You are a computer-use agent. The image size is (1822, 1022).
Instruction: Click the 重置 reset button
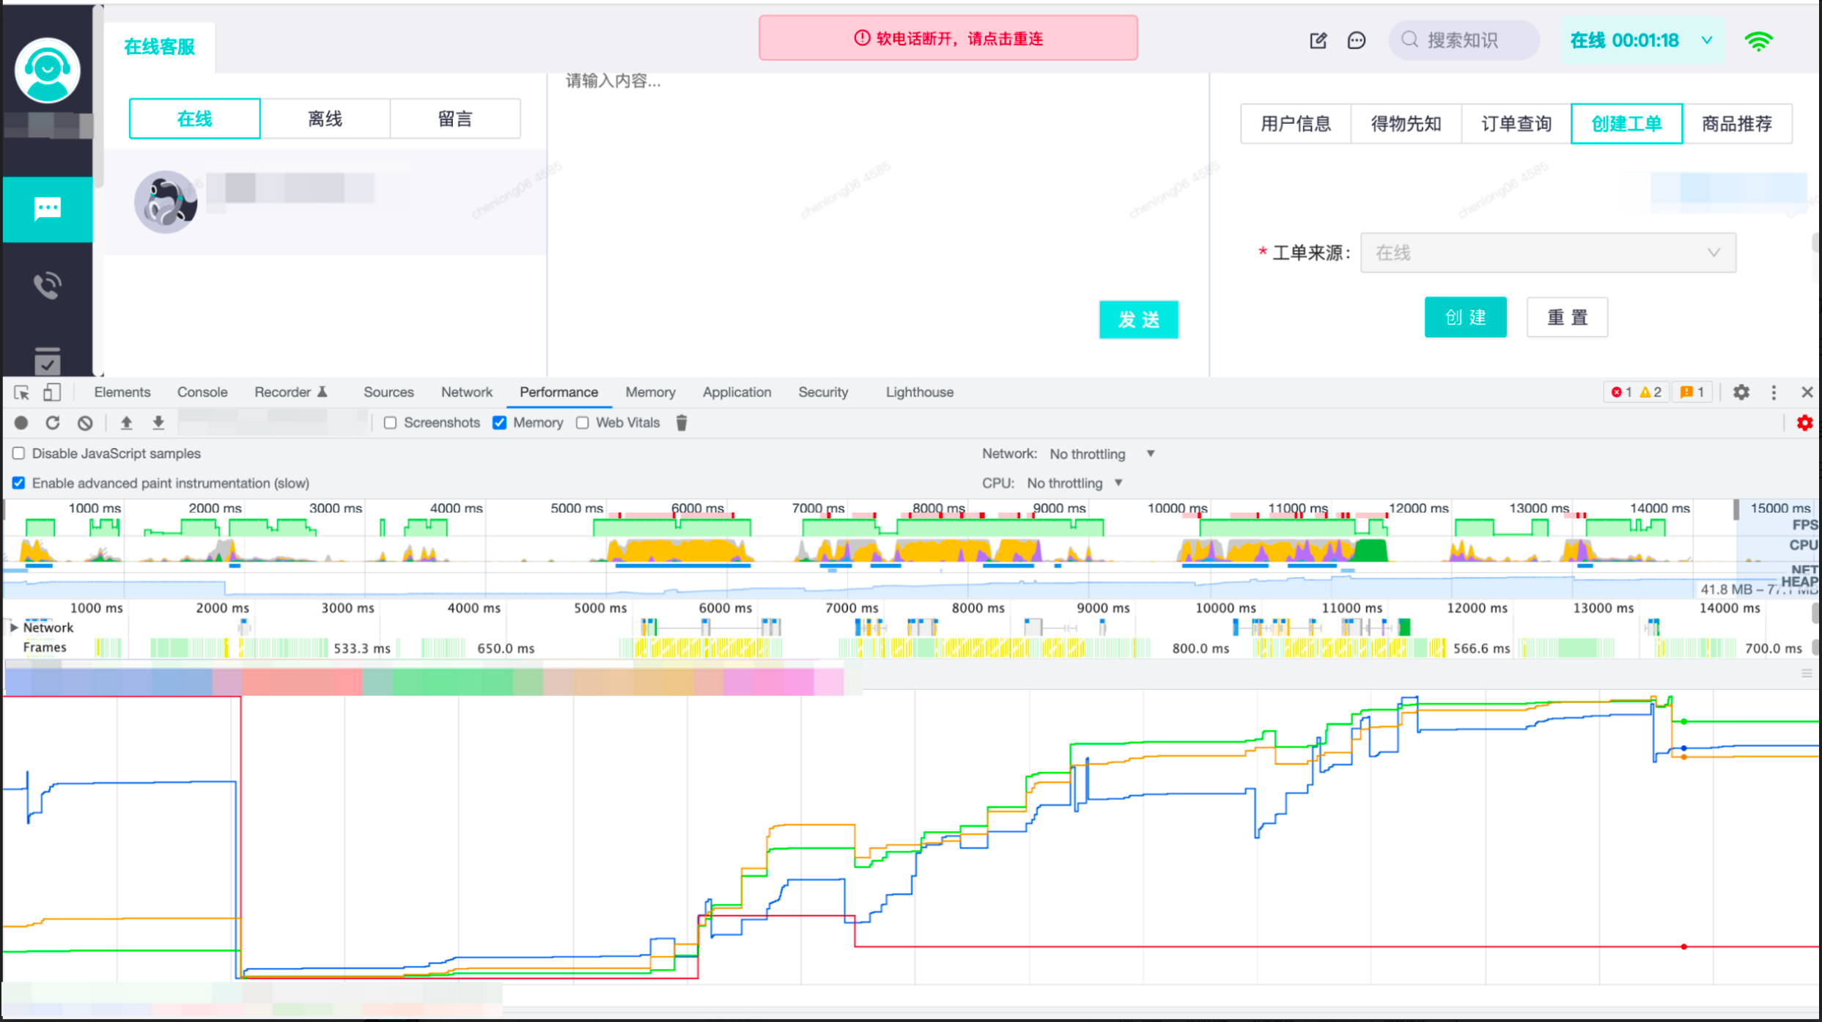1567,317
